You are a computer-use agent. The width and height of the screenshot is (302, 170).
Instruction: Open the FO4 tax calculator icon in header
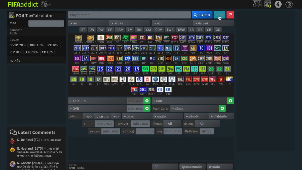(268, 4)
